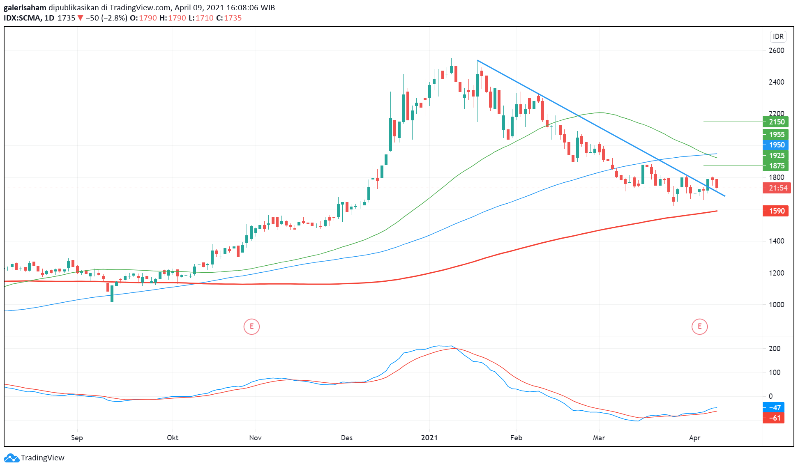Click the IDX:SCMA, 1D symbol title
The width and height of the screenshot is (798, 469).
[x=29, y=18]
